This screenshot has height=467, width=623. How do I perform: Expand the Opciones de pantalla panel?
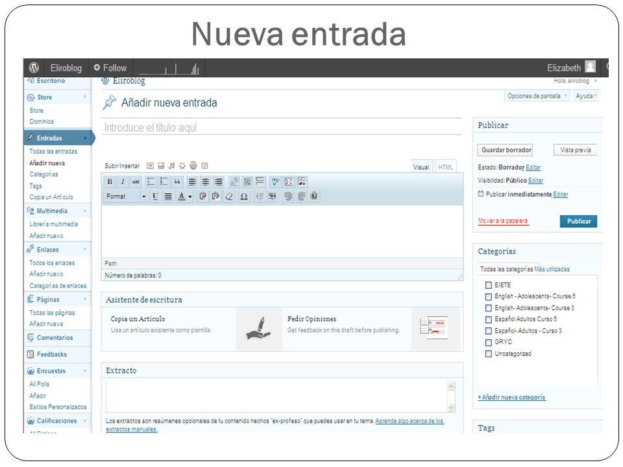click(537, 96)
